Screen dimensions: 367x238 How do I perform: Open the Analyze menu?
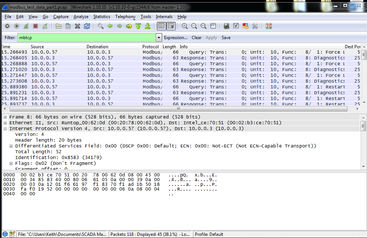81,17
